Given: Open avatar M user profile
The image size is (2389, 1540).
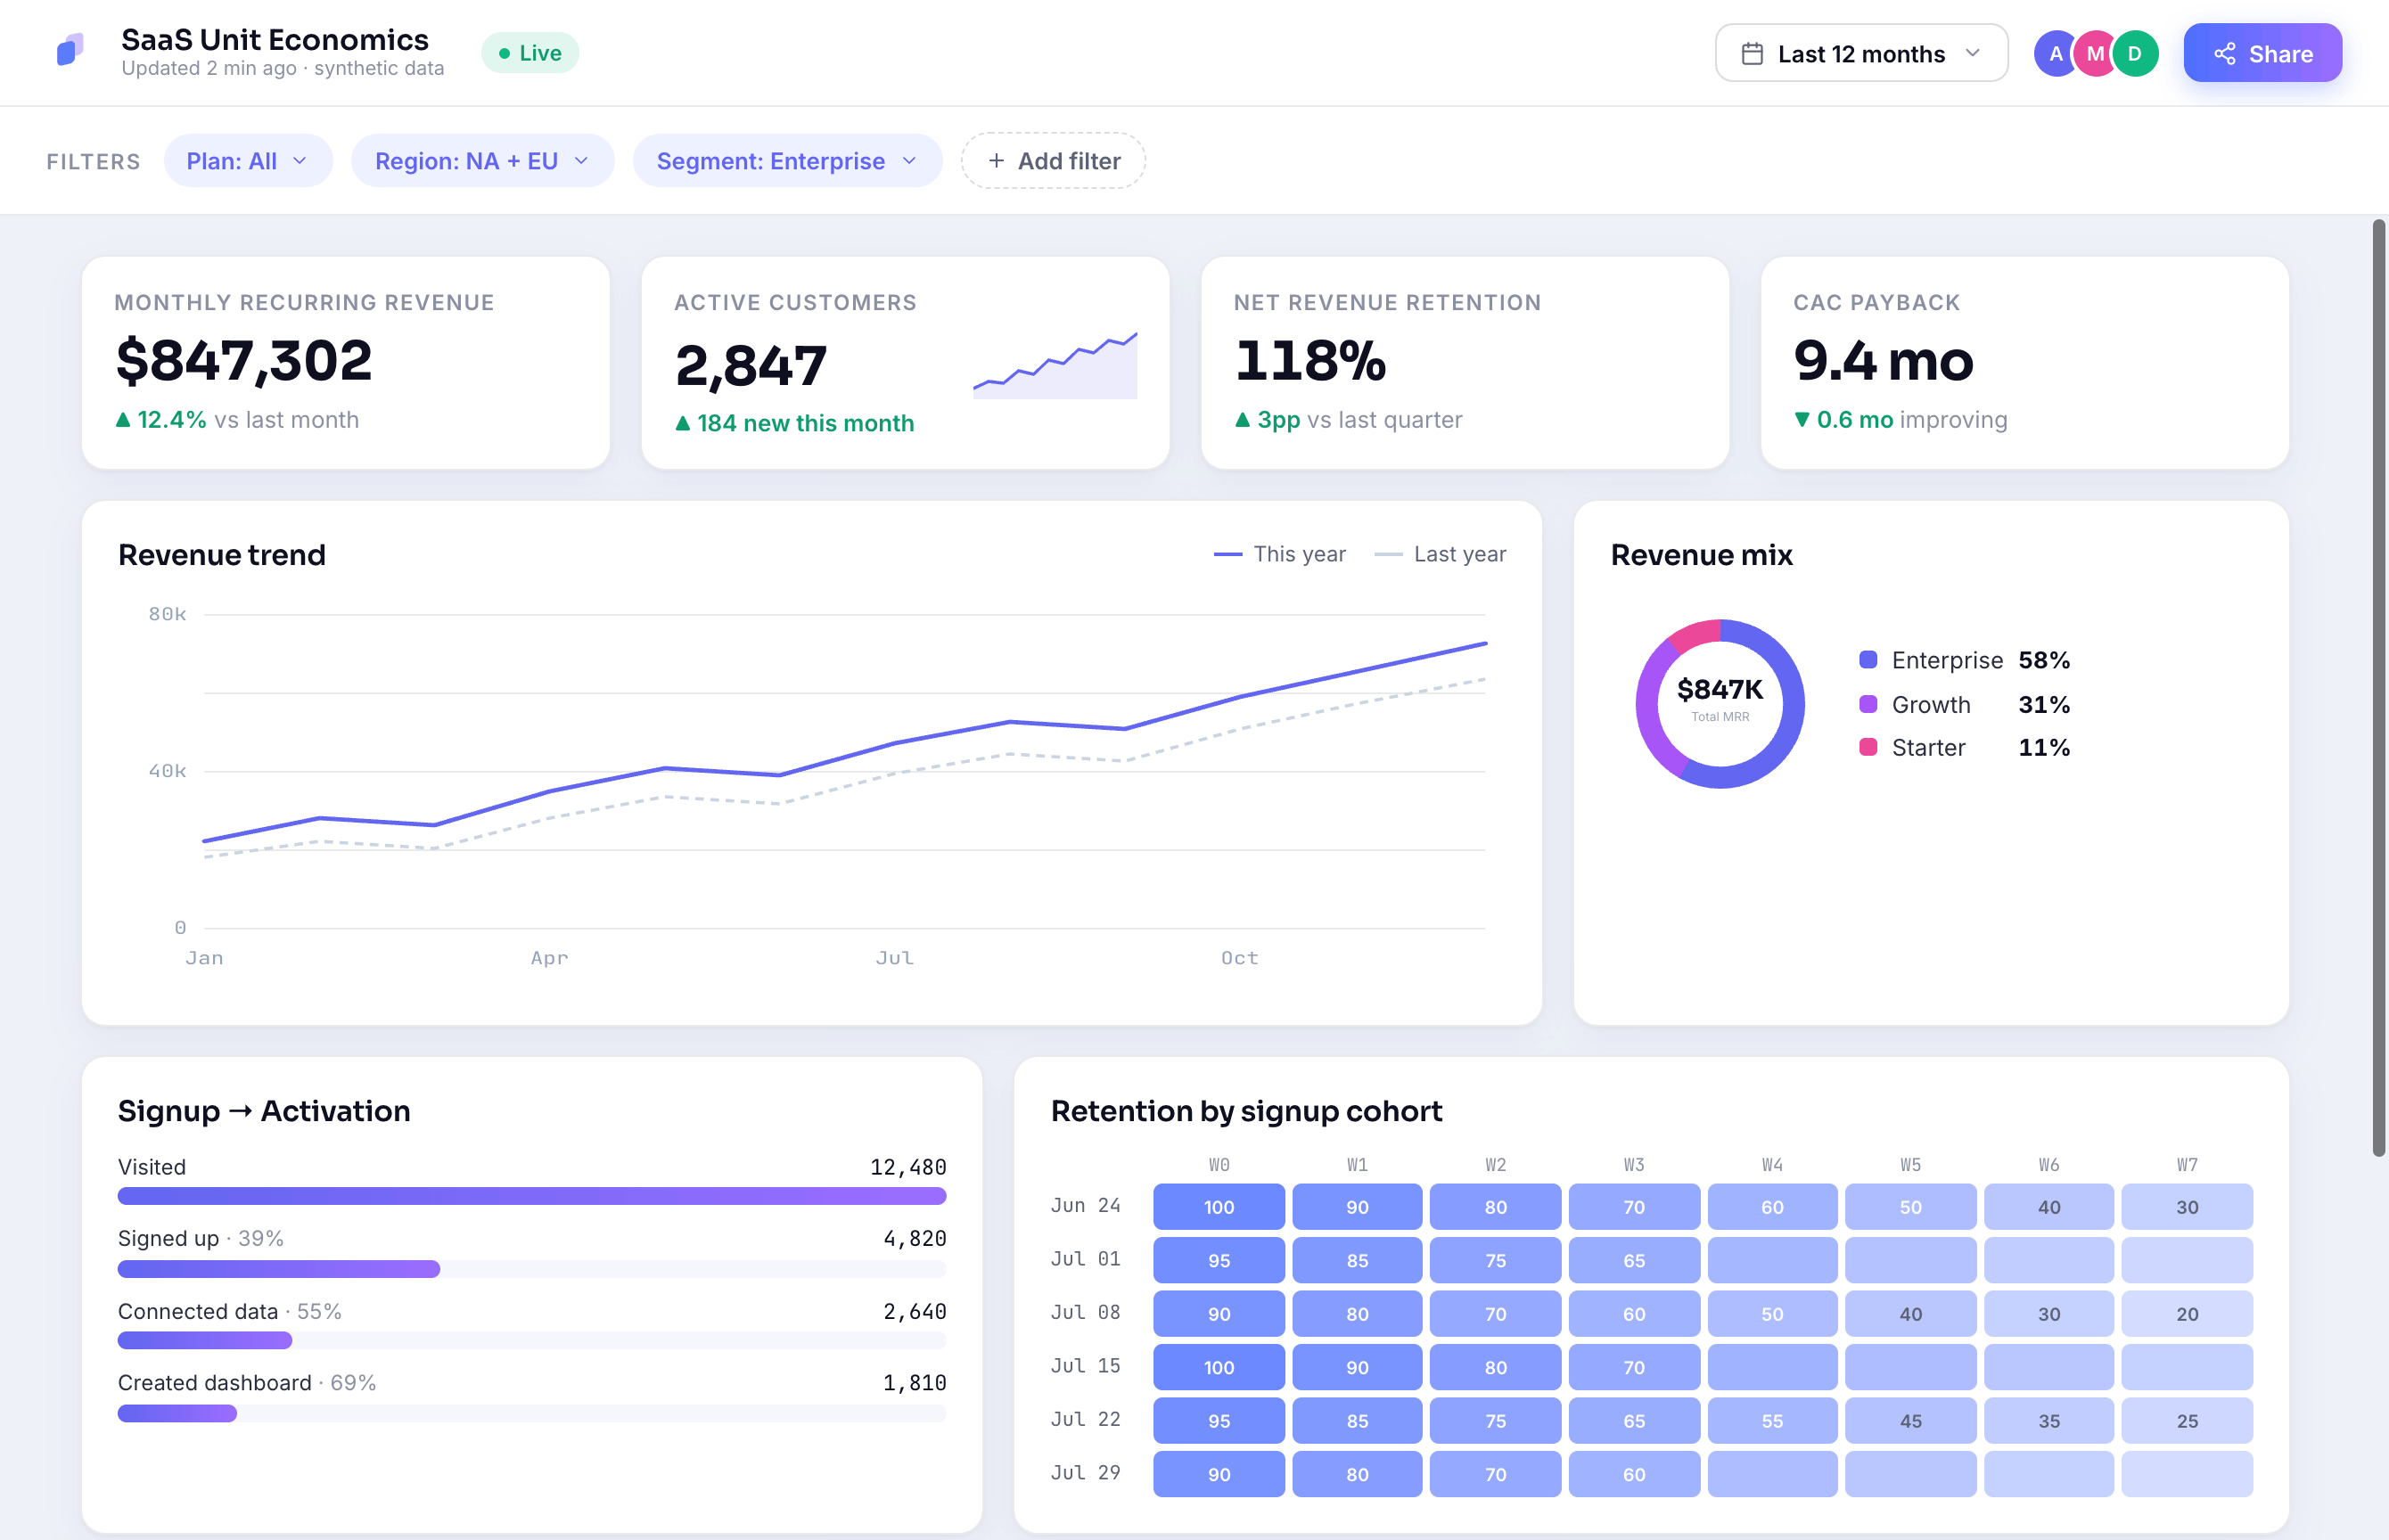Looking at the screenshot, I should click(x=2095, y=54).
